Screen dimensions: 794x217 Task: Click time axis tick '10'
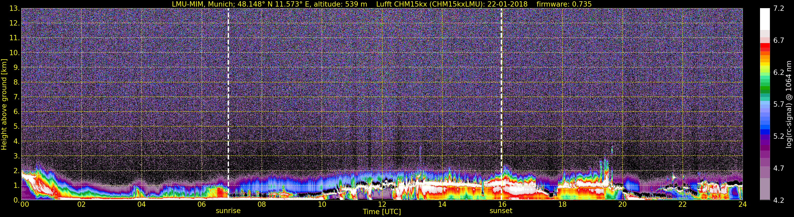(322, 205)
